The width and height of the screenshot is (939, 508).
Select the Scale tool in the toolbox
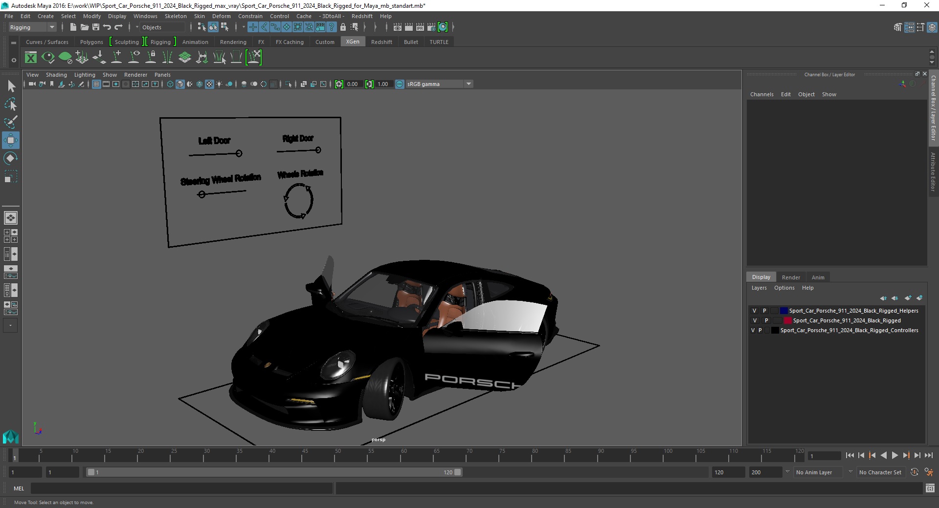(11, 176)
